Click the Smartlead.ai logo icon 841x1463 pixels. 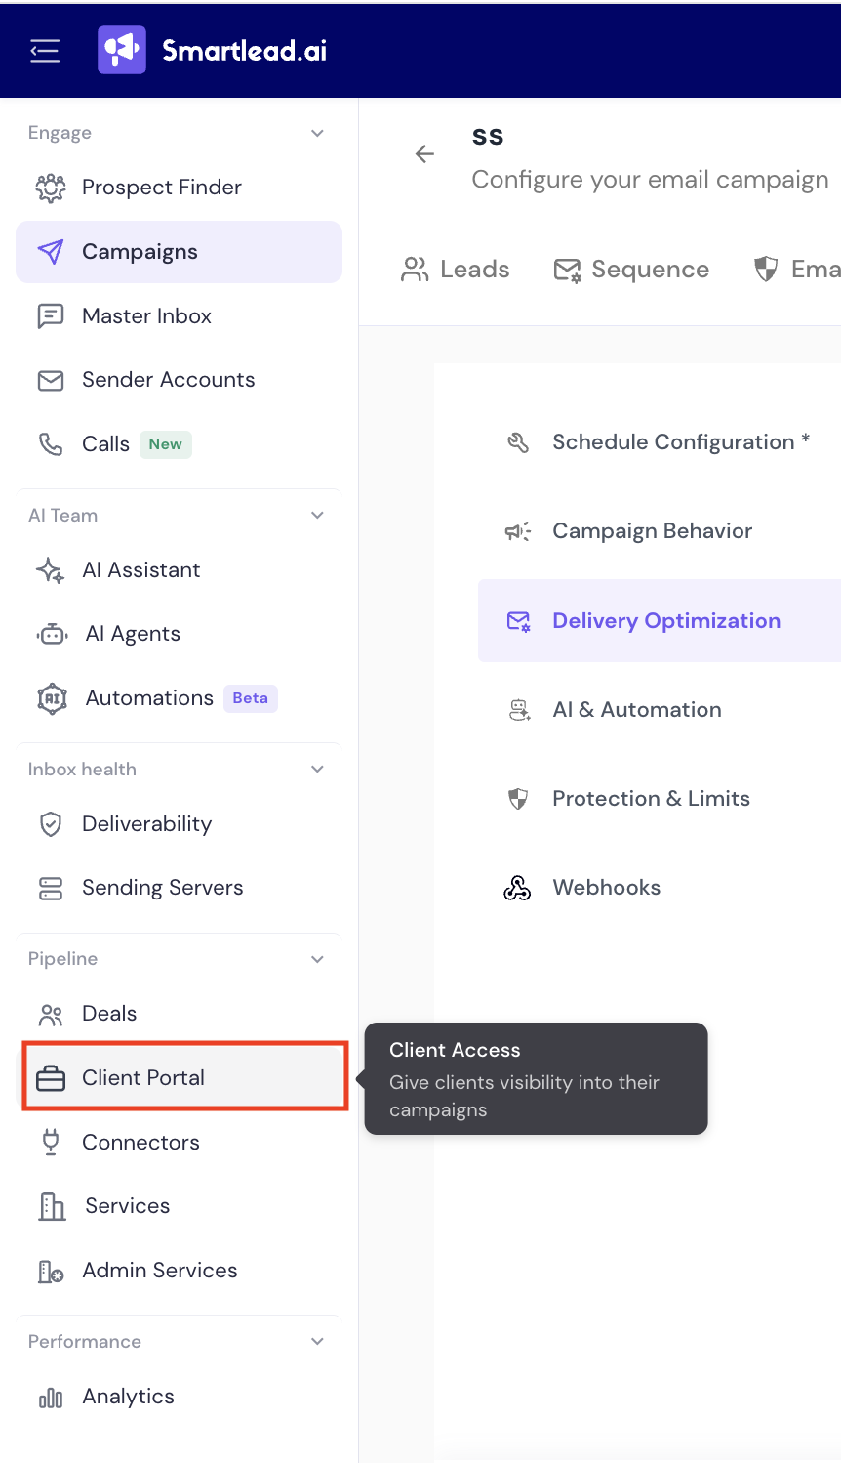122,50
